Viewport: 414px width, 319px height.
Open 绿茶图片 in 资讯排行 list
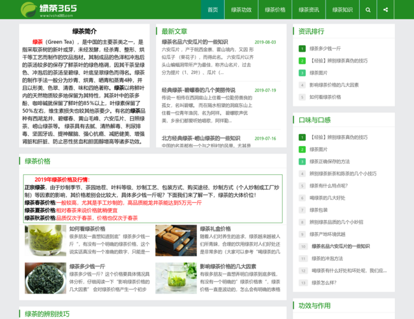(318, 73)
